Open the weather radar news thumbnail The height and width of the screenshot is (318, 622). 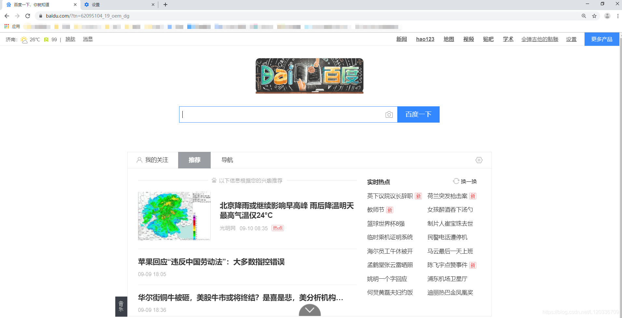[174, 216]
